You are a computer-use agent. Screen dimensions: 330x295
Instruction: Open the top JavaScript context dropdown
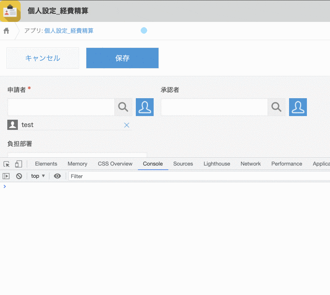coord(37,176)
